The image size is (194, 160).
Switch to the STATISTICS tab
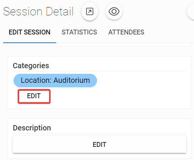click(79, 32)
